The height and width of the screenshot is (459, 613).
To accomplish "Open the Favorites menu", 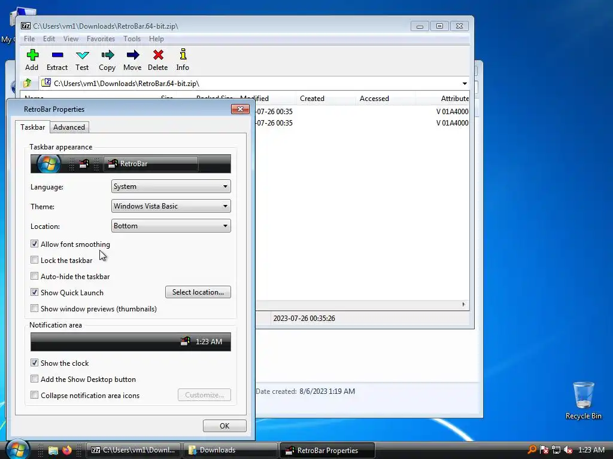I will (x=101, y=39).
